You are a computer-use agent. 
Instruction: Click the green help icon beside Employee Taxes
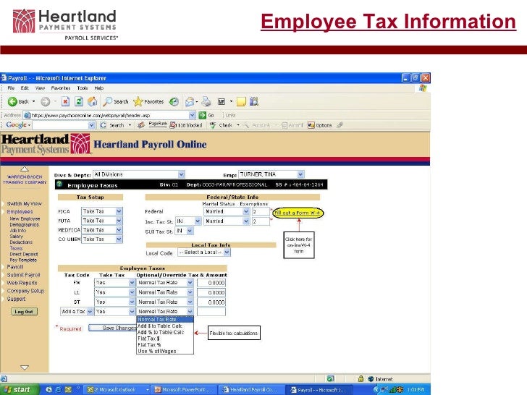pos(60,184)
